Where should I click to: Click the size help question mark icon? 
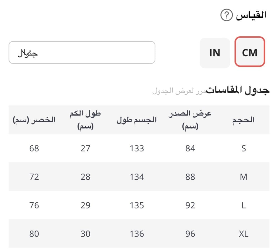(x=226, y=16)
